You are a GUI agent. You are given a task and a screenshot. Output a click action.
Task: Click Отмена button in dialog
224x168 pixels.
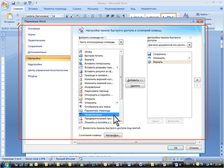[x=194, y=148]
